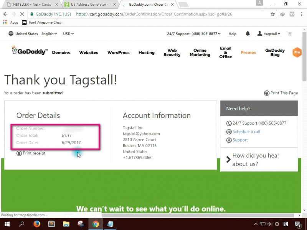Image resolution: width=307 pixels, height=230 pixels.
Task: Switch to US Address Generator tab
Action: (x=90, y=4)
